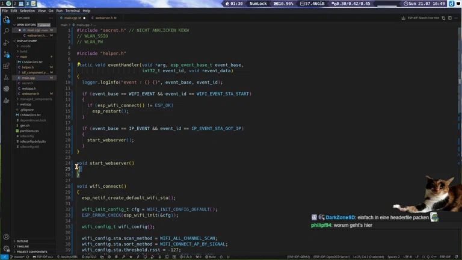Click the master branch status item
This screenshot has width=462, height=260.
click(17, 257)
